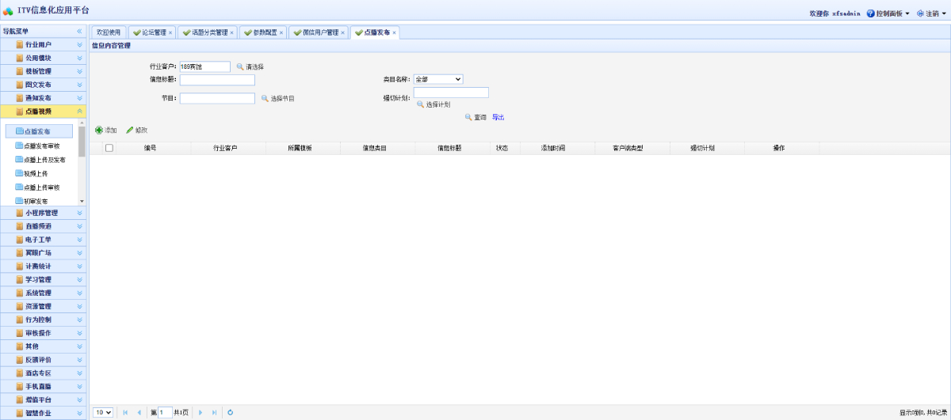Click the 导出 export link
This screenshot has width=951, height=420.
pos(498,117)
